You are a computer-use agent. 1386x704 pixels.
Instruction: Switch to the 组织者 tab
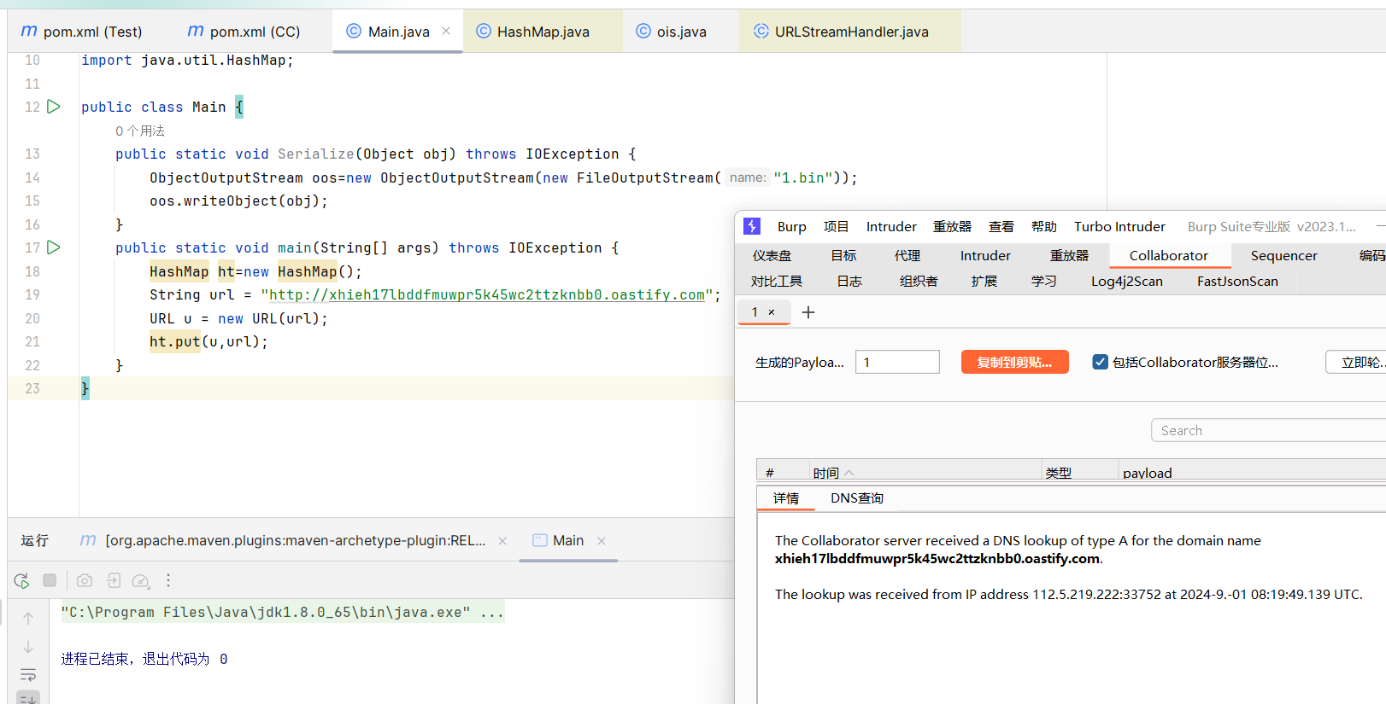(919, 282)
